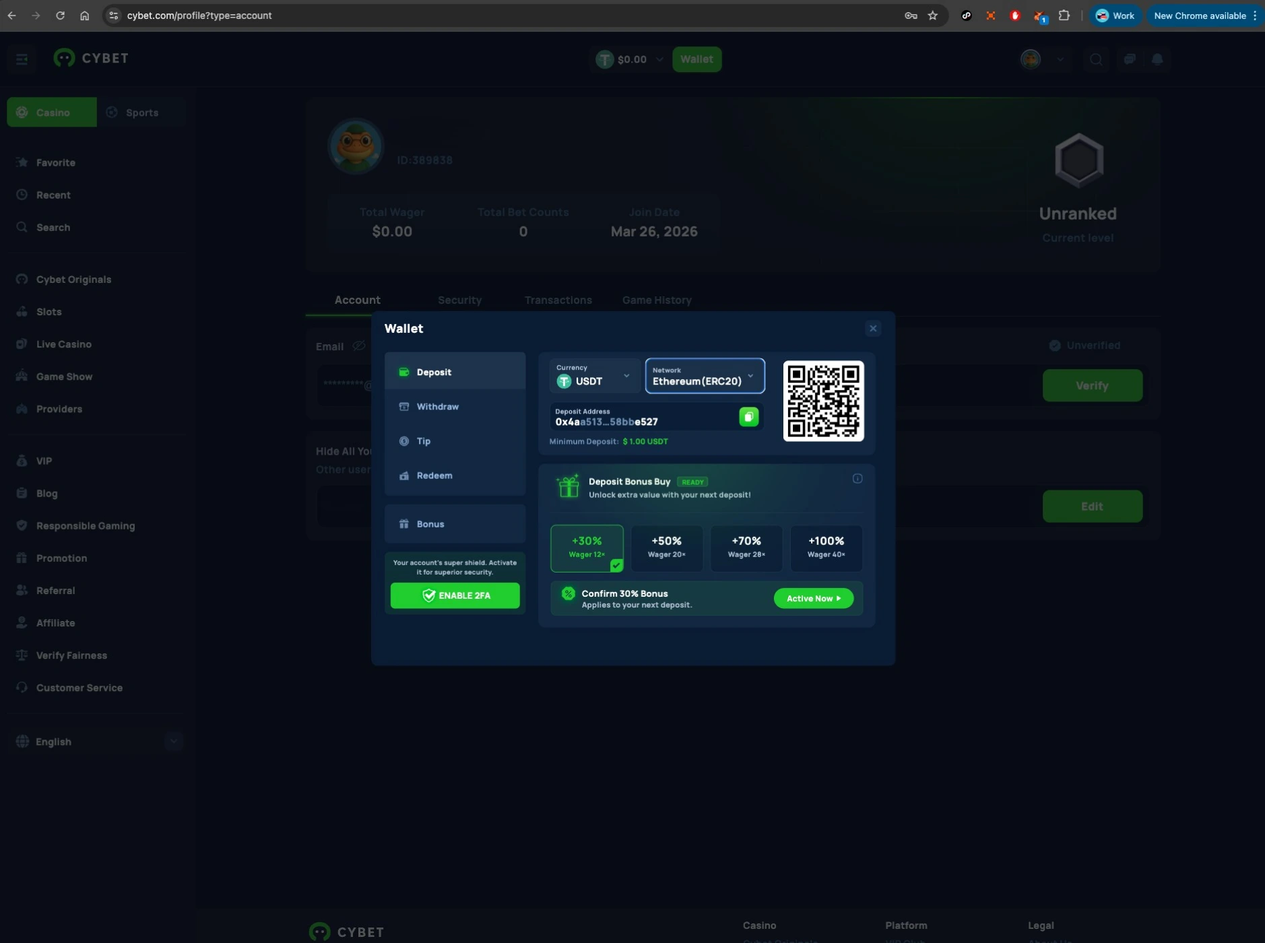Switch to the Account profile tab

point(357,300)
